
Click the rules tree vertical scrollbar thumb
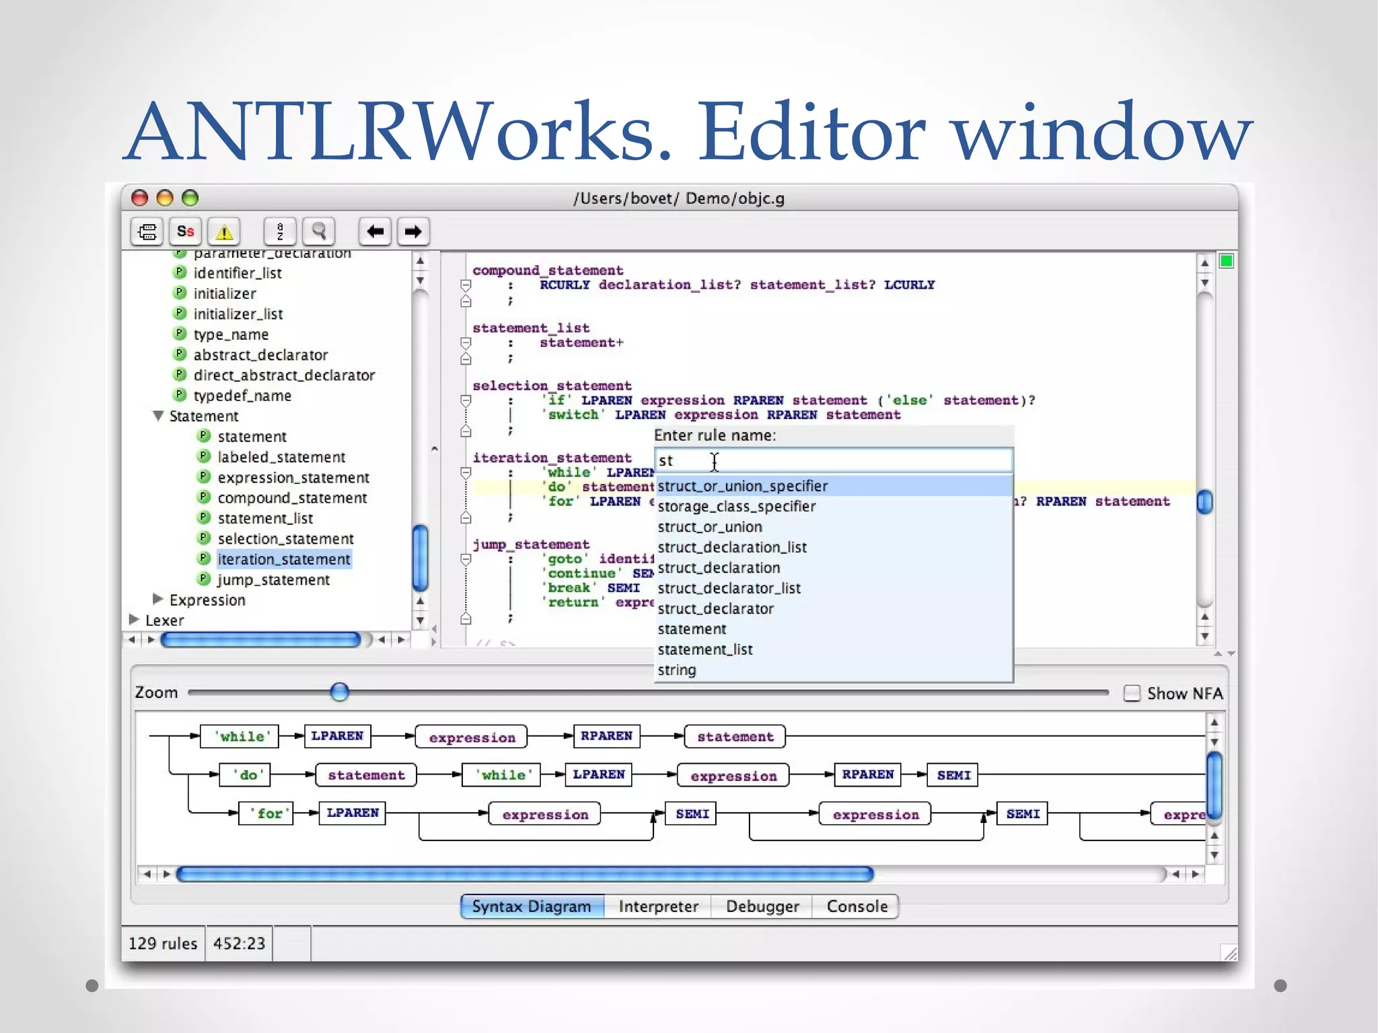(x=420, y=557)
